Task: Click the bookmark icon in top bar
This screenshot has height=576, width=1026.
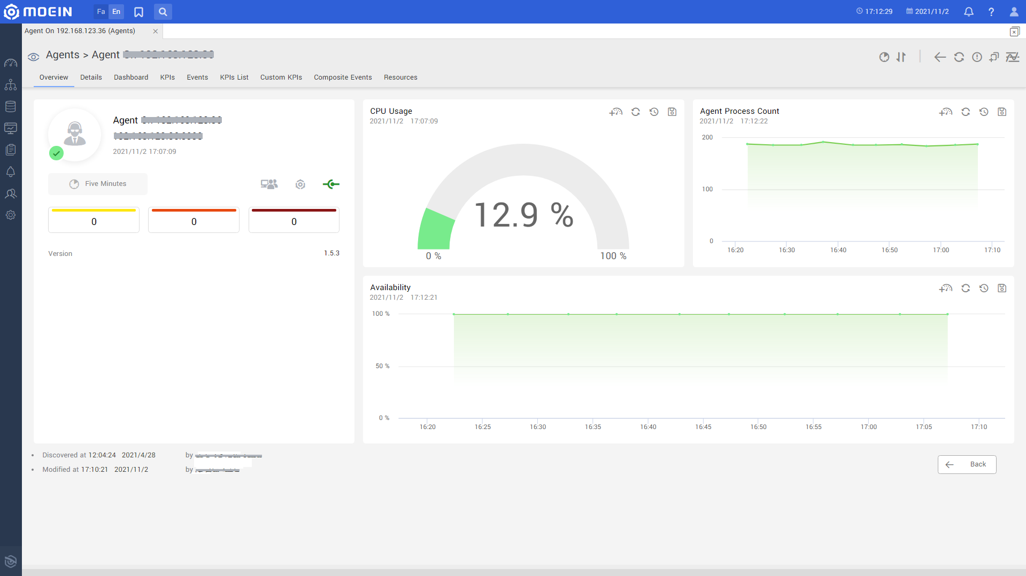Action: point(138,12)
